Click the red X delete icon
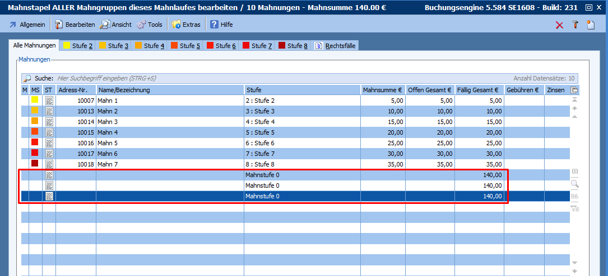This screenshot has height=276, width=608. (559, 25)
